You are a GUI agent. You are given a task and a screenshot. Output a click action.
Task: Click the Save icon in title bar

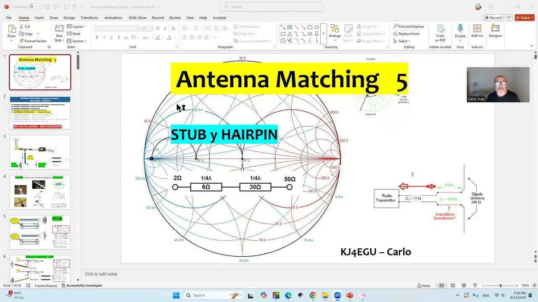coord(47,7)
